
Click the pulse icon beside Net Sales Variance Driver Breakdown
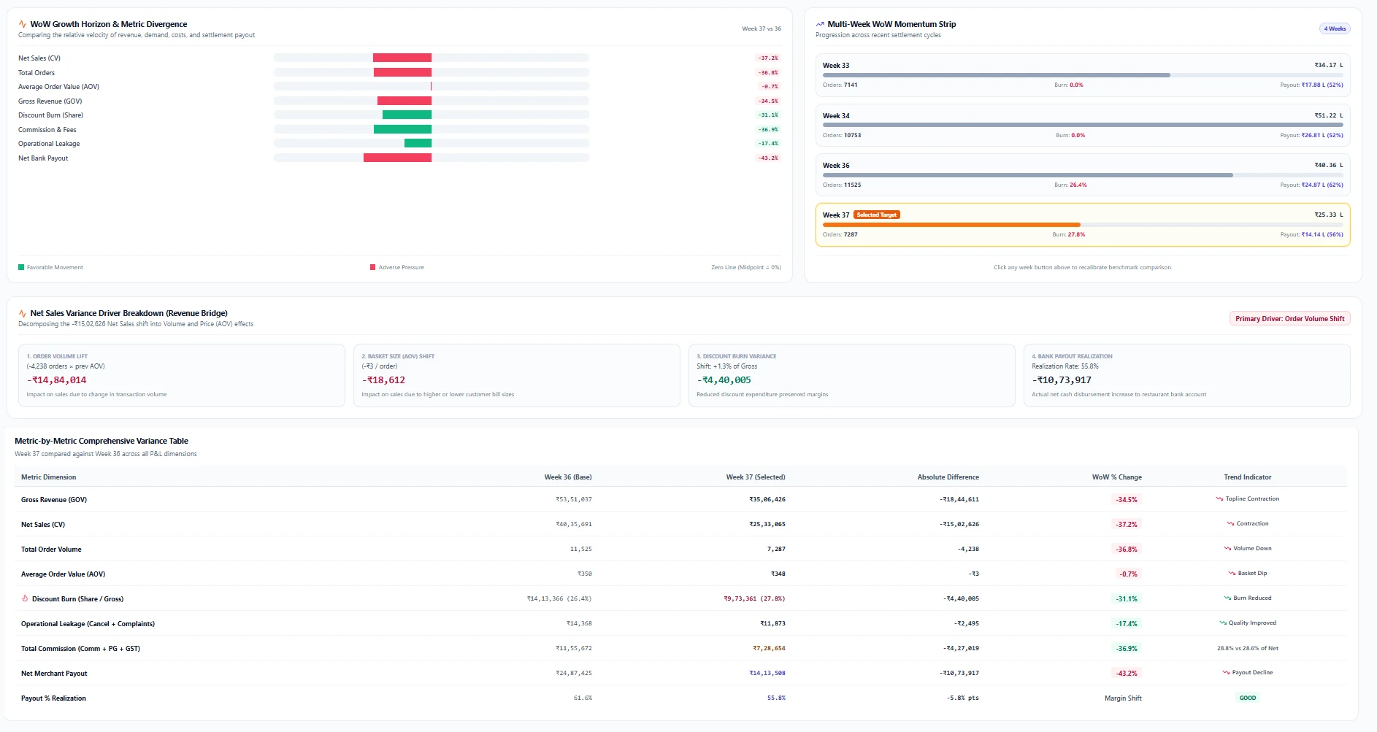23,313
